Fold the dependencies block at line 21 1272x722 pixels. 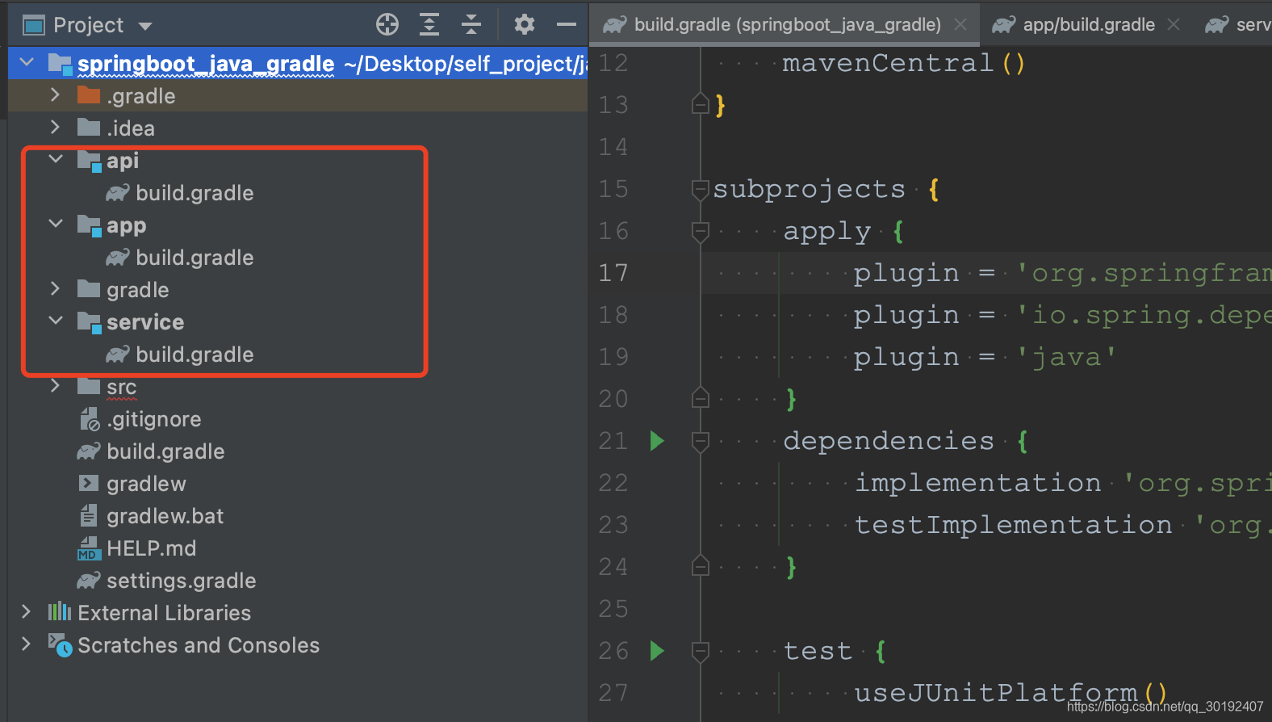click(701, 441)
